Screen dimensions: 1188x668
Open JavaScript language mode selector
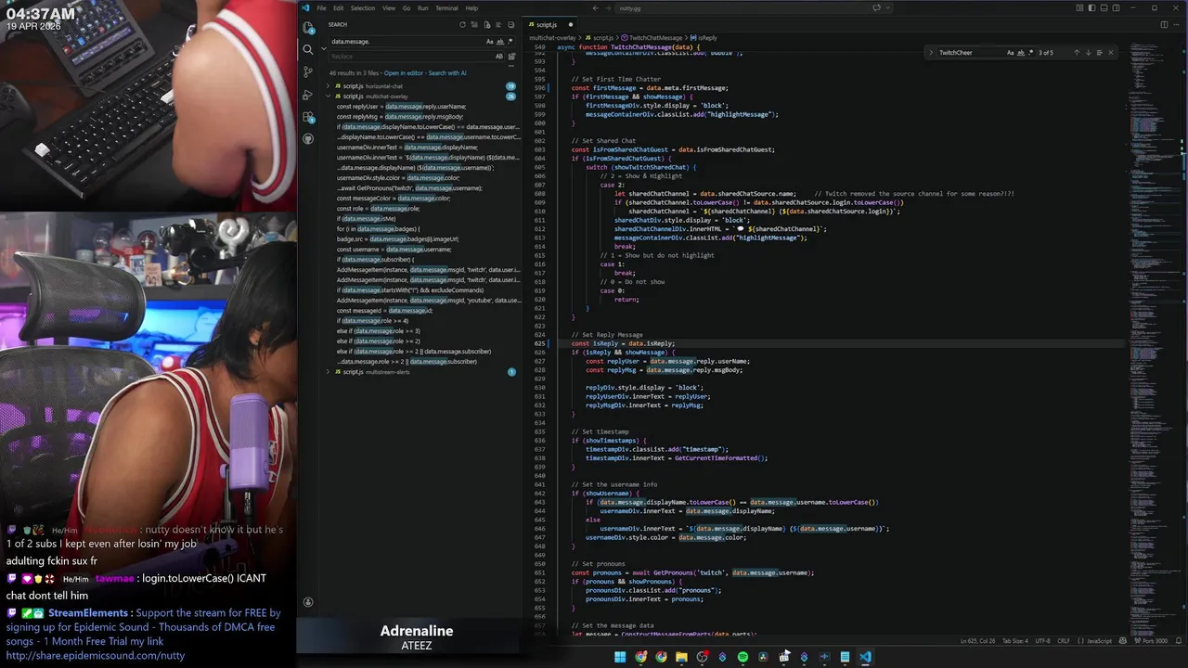coord(1099,641)
